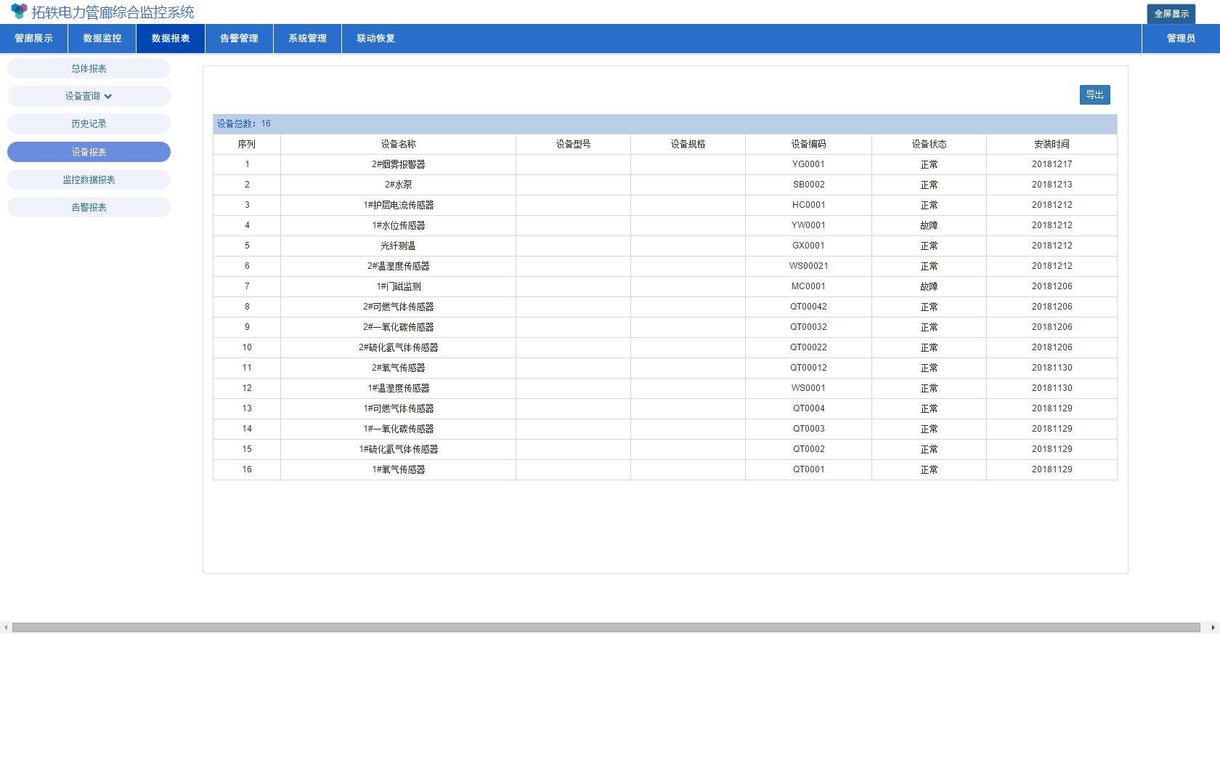
Task: Open 监控数据报表 in the sidebar
Action: pyautogui.click(x=89, y=179)
